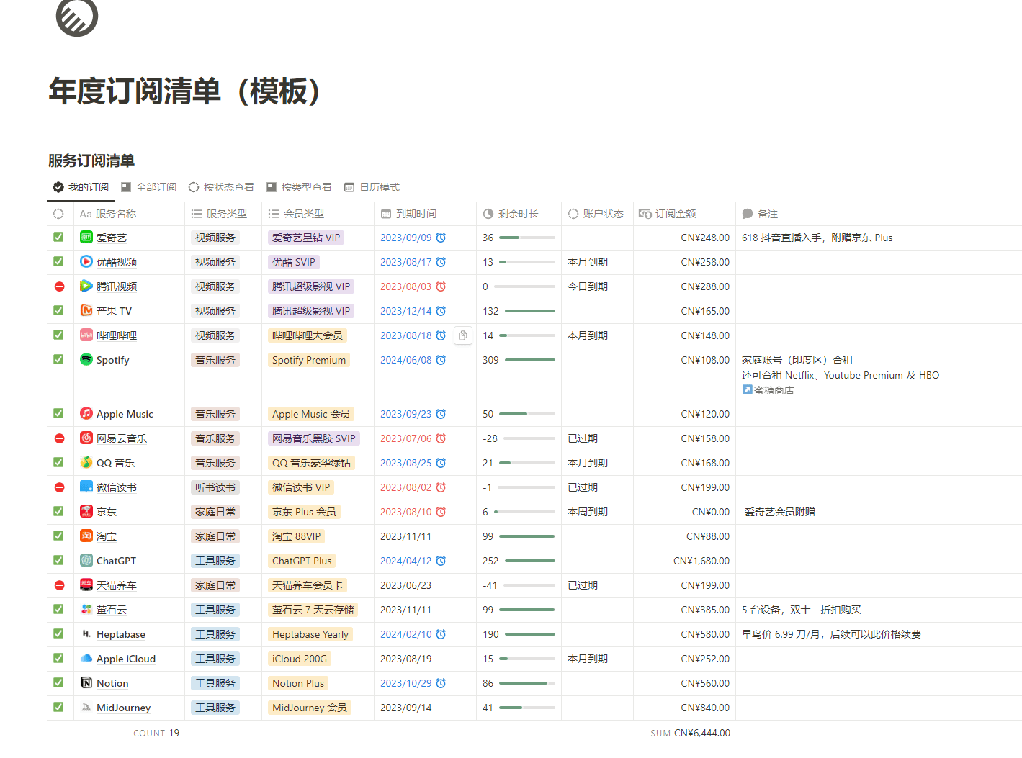Click the 微信读书 service icon
Viewport: 1022px width, 758px height.
pos(86,487)
